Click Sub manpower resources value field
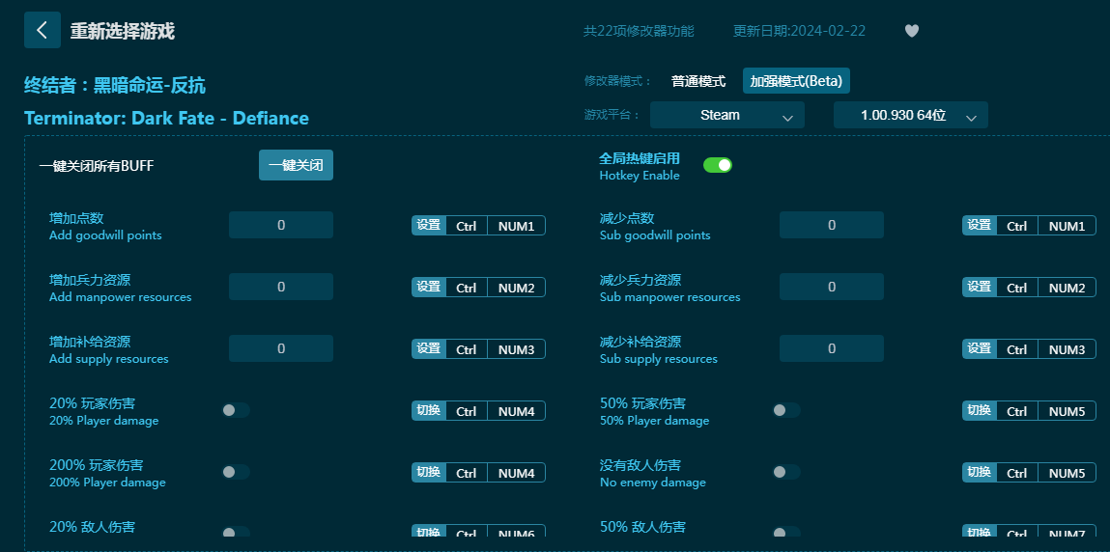The height and width of the screenshot is (552, 1110). click(x=832, y=287)
